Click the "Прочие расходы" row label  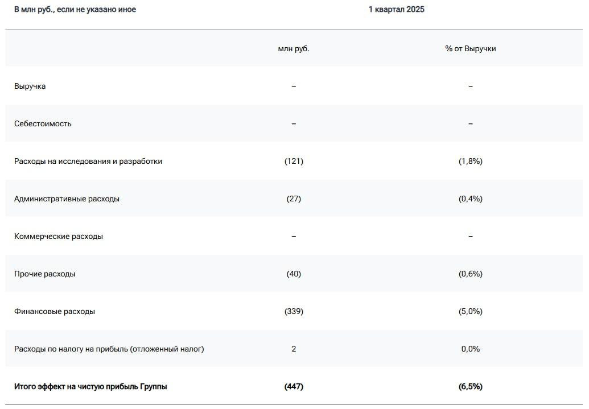point(44,274)
